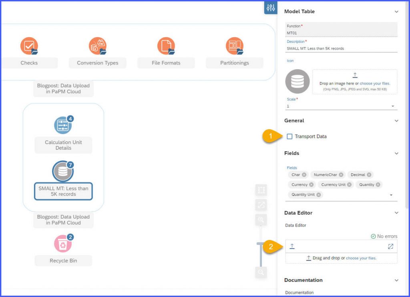The height and width of the screenshot is (297, 410).
Task: Click the Char field token
Action: pos(298,175)
